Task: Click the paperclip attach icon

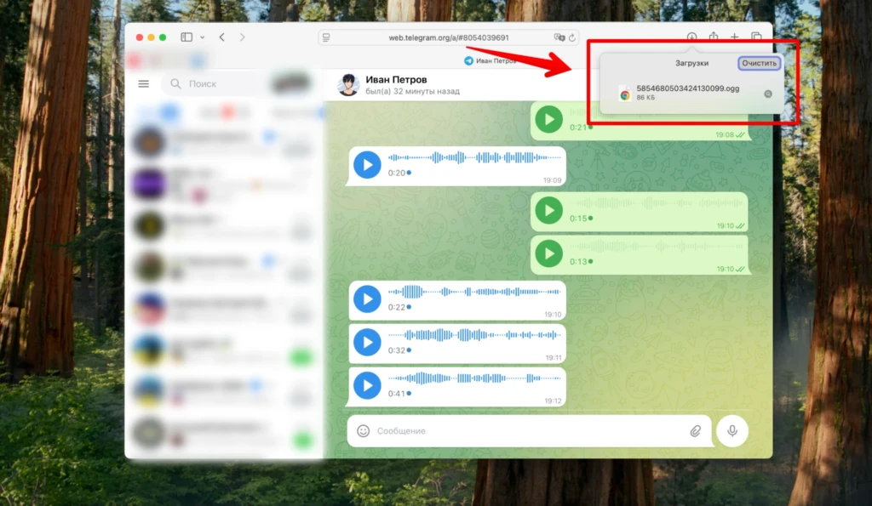Action: [695, 431]
